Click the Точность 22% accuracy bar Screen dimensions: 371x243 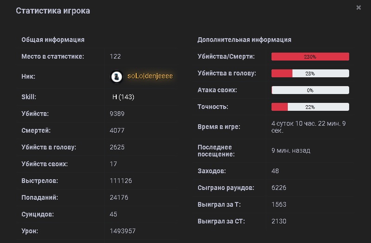tap(310, 107)
